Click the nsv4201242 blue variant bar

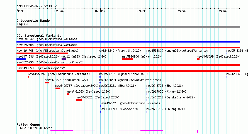pyautogui.click(x=128, y=42)
